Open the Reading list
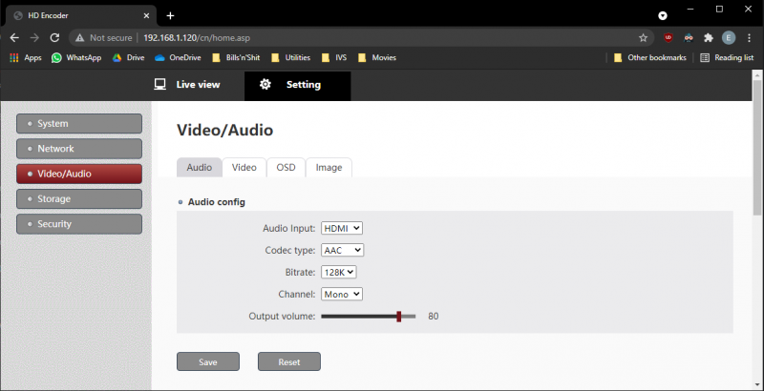This screenshot has width=764, height=391. point(727,57)
